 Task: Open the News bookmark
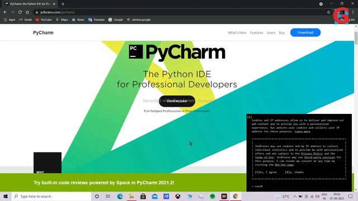pos(78,20)
